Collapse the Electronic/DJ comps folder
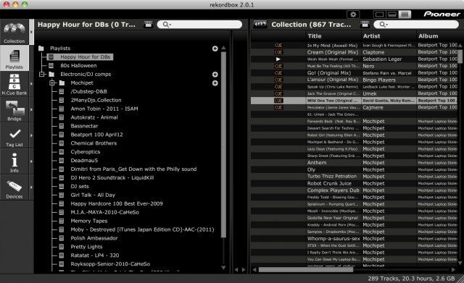The image size is (464, 283). coord(42,74)
